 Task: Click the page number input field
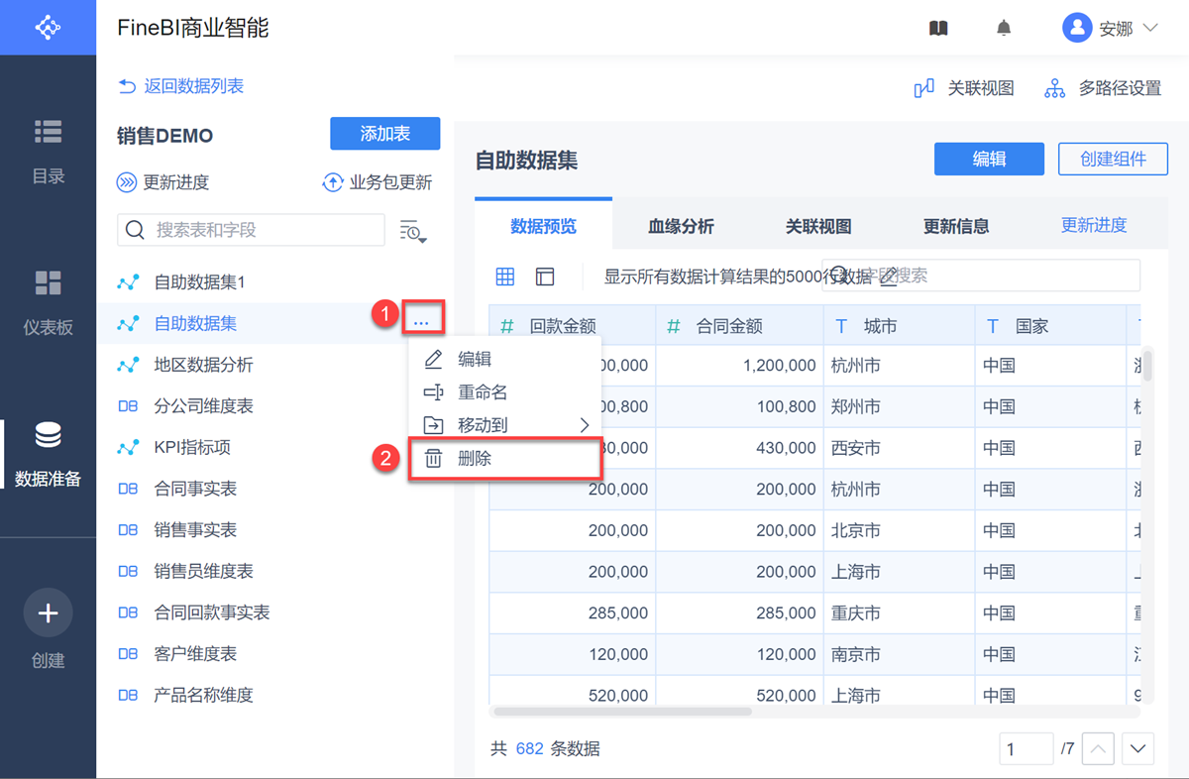[x=1026, y=749]
